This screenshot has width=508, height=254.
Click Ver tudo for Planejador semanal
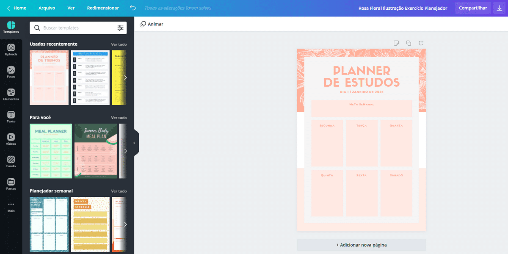click(x=119, y=191)
